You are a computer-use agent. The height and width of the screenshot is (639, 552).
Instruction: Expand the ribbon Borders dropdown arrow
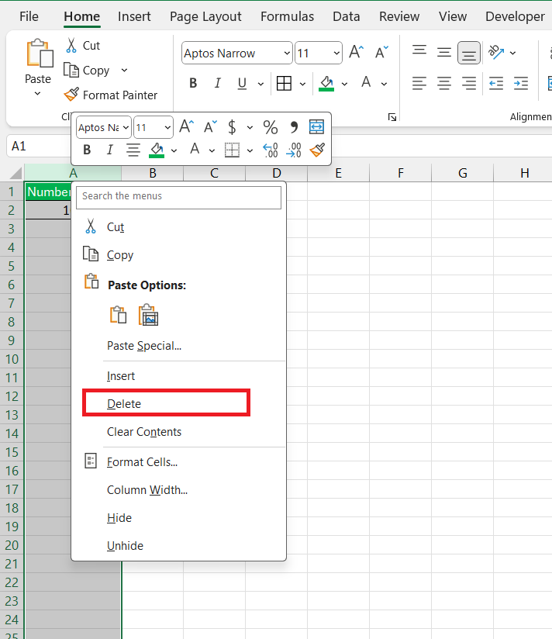[x=302, y=84]
